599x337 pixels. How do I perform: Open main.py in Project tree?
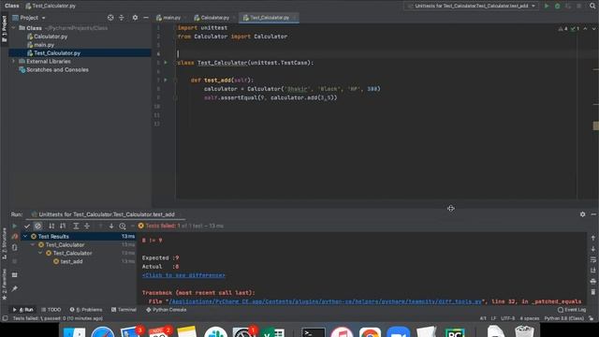(x=40, y=45)
